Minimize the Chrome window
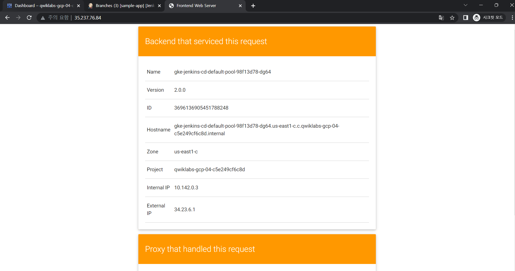Screen dimensions: 515x271 tap(481, 5)
